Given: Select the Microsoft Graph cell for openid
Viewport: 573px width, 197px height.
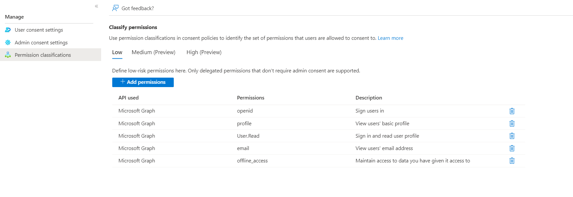Looking at the screenshot, I should click(136, 111).
